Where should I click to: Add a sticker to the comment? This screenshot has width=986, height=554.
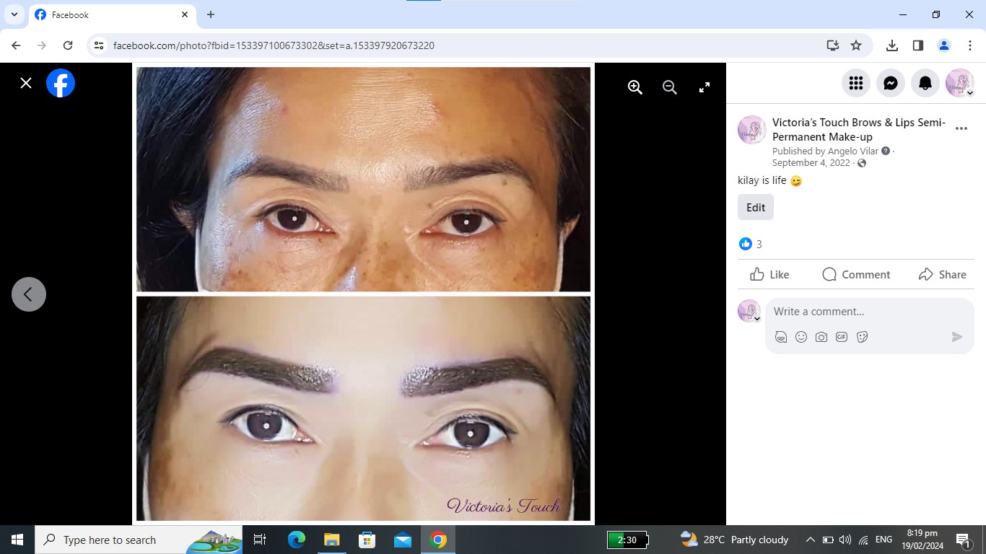tap(862, 337)
